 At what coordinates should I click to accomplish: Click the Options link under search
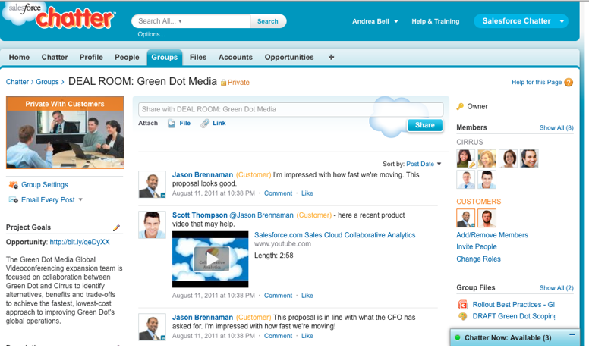(x=151, y=34)
